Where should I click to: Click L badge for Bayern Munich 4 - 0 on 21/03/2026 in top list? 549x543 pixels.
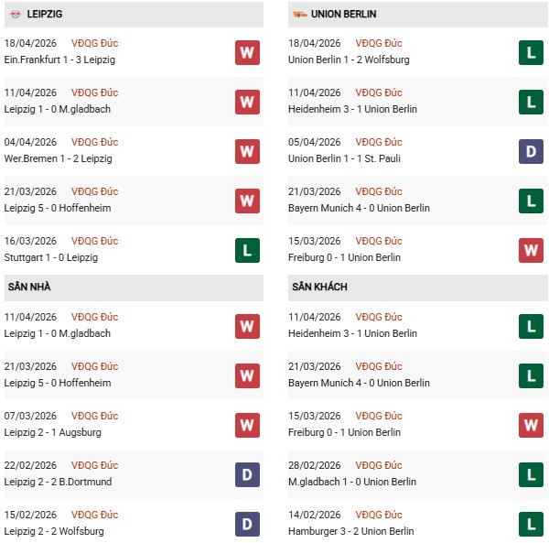coord(531,201)
